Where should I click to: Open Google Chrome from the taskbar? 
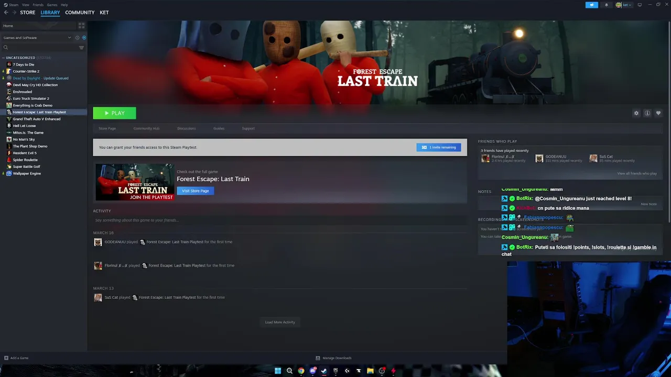click(x=301, y=371)
